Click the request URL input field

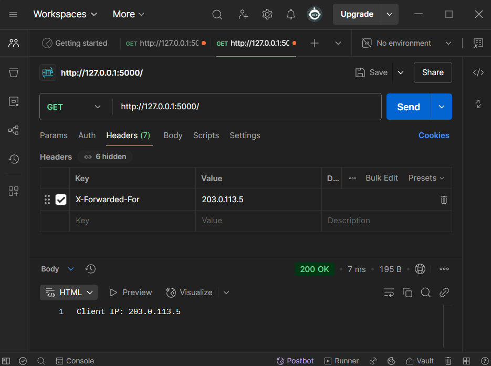(x=247, y=107)
